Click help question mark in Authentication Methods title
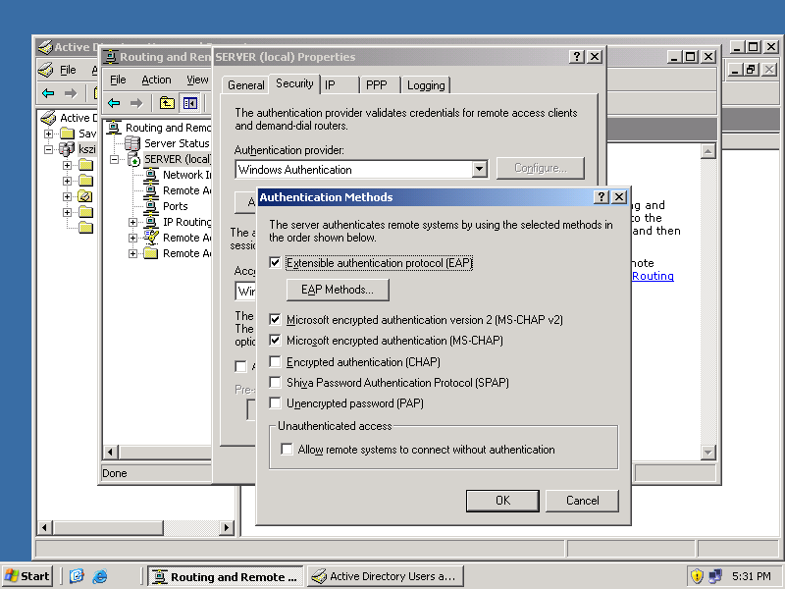The image size is (785, 589). coord(601,197)
